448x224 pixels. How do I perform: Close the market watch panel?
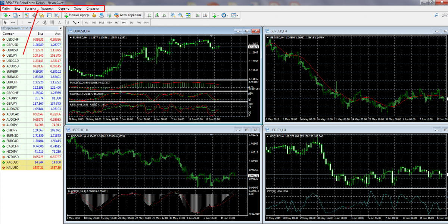(x=61, y=28)
